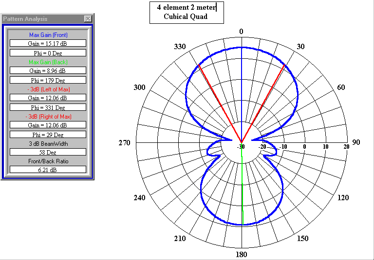Image resolution: width=374 pixels, height=260 pixels.
Task: Click the Phi = 0 Deg field
Action: click(48, 52)
